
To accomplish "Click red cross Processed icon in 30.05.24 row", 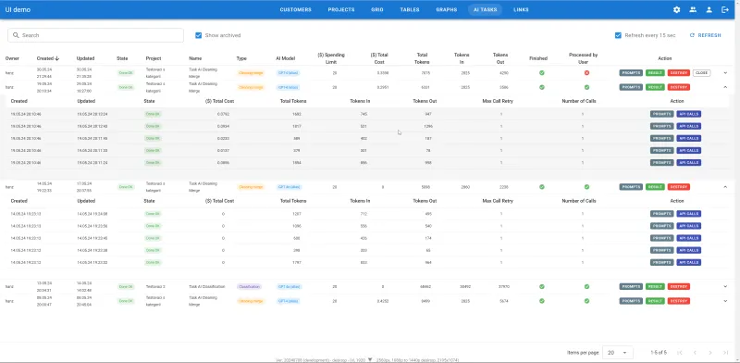I will pos(586,73).
